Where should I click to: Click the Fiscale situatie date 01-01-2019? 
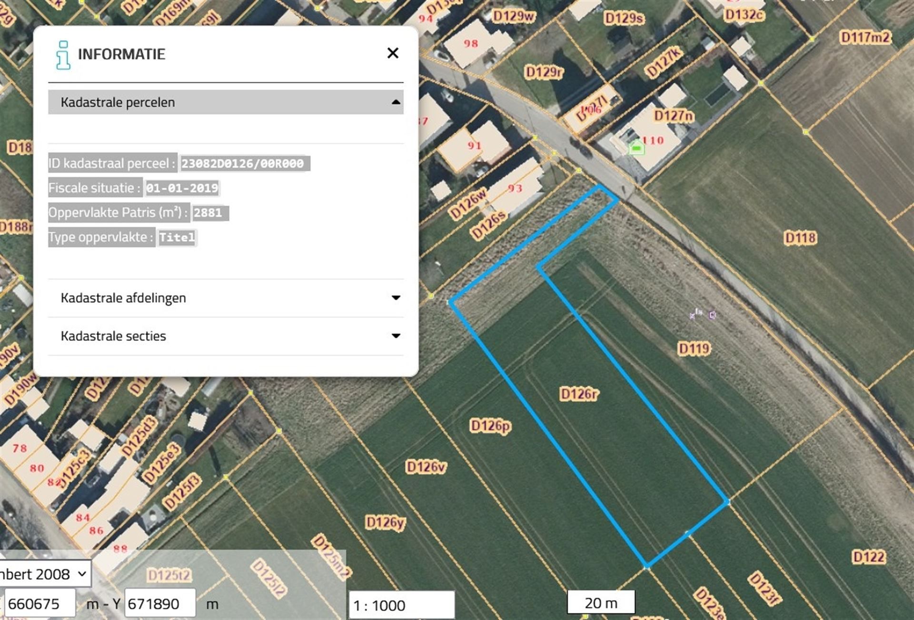click(182, 188)
